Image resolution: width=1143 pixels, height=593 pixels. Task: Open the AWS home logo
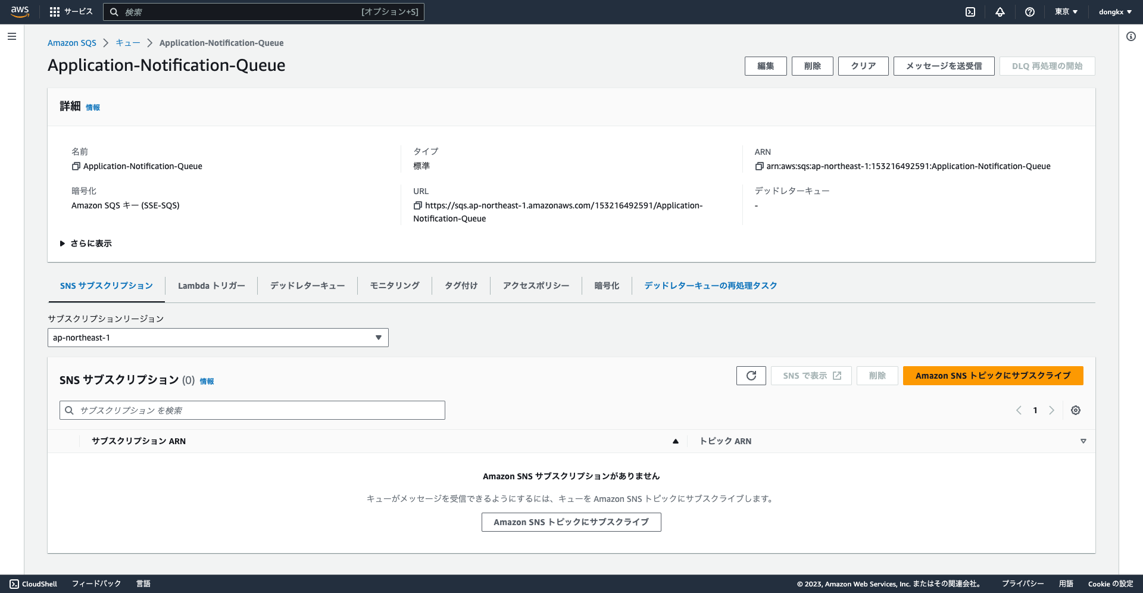(x=20, y=12)
